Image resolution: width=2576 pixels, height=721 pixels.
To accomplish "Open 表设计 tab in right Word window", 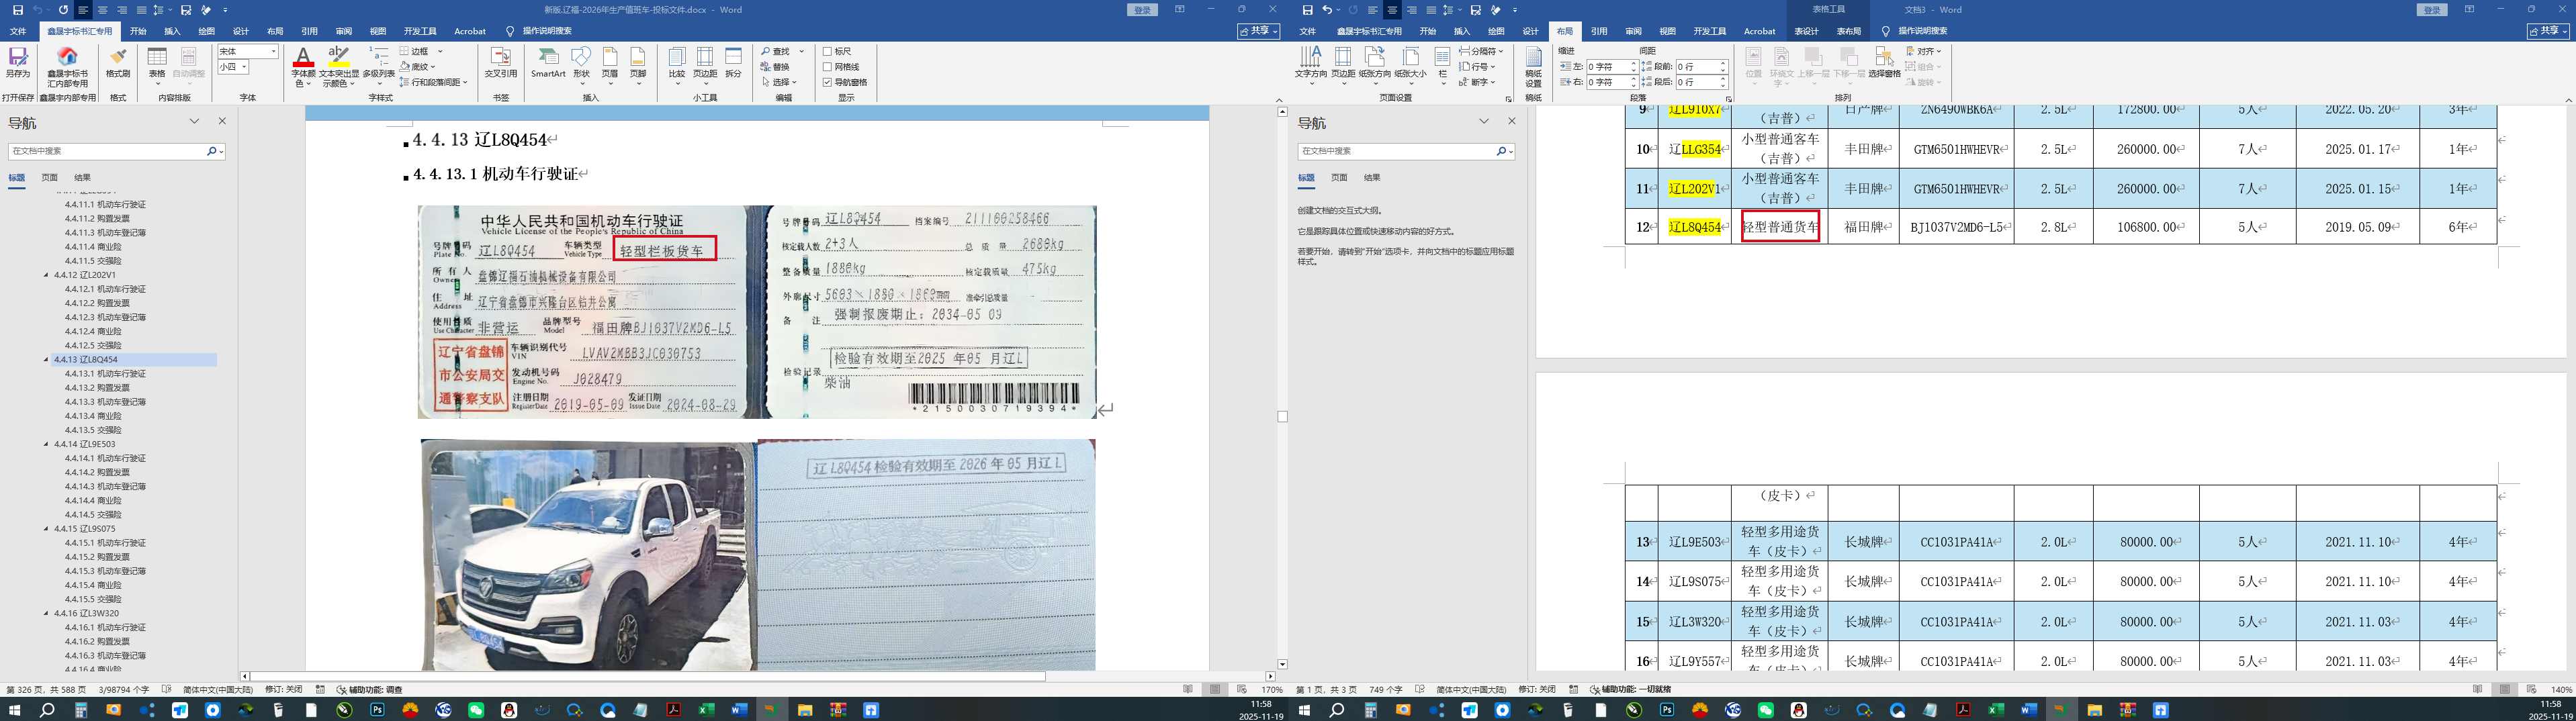I will click(1806, 31).
